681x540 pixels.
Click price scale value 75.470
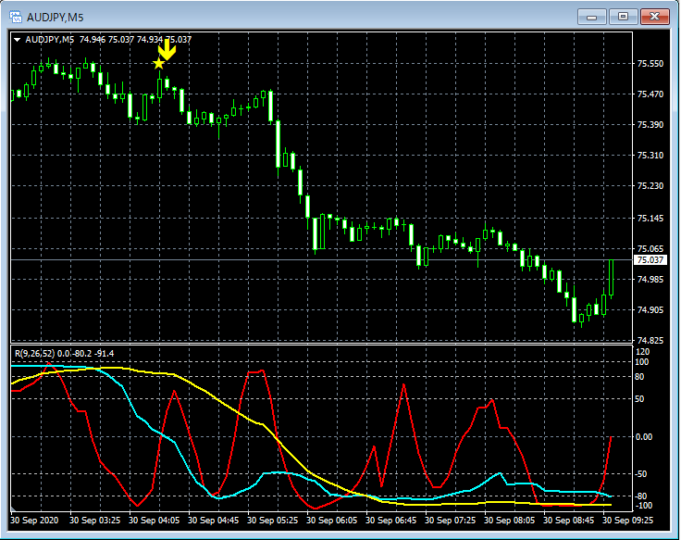click(x=650, y=94)
